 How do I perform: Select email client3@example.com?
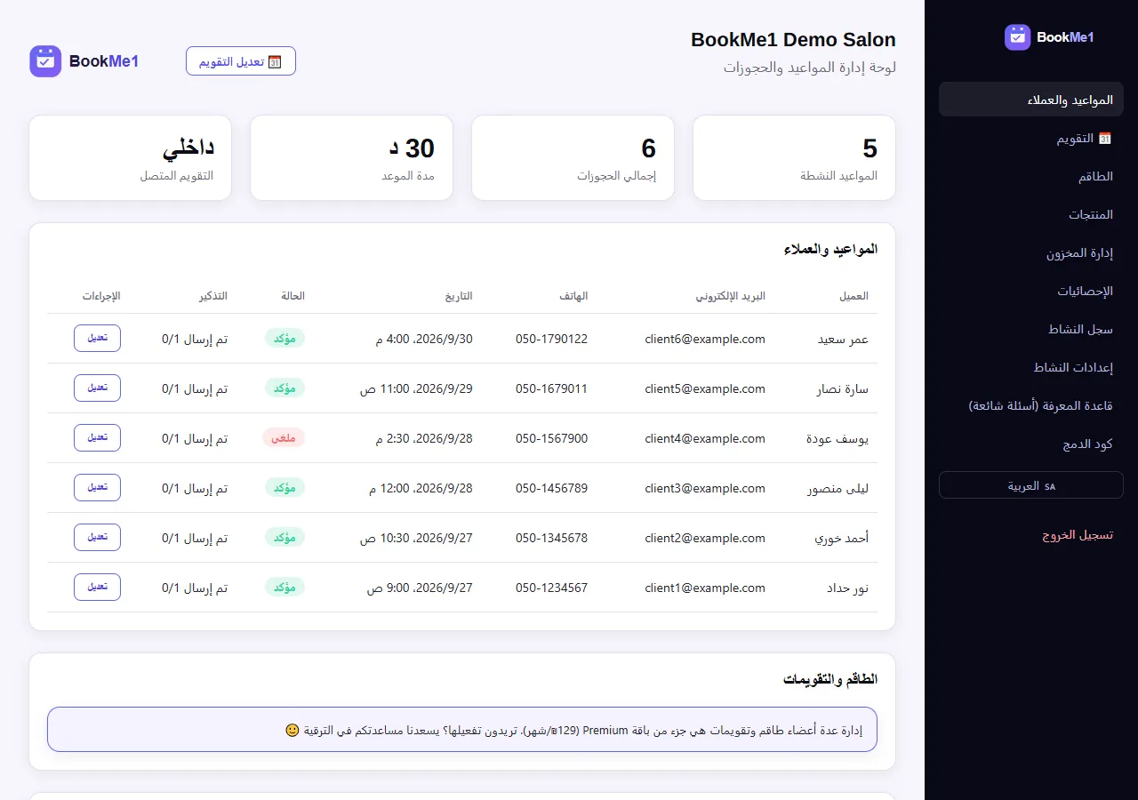pyautogui.click(x=705, y=488)
